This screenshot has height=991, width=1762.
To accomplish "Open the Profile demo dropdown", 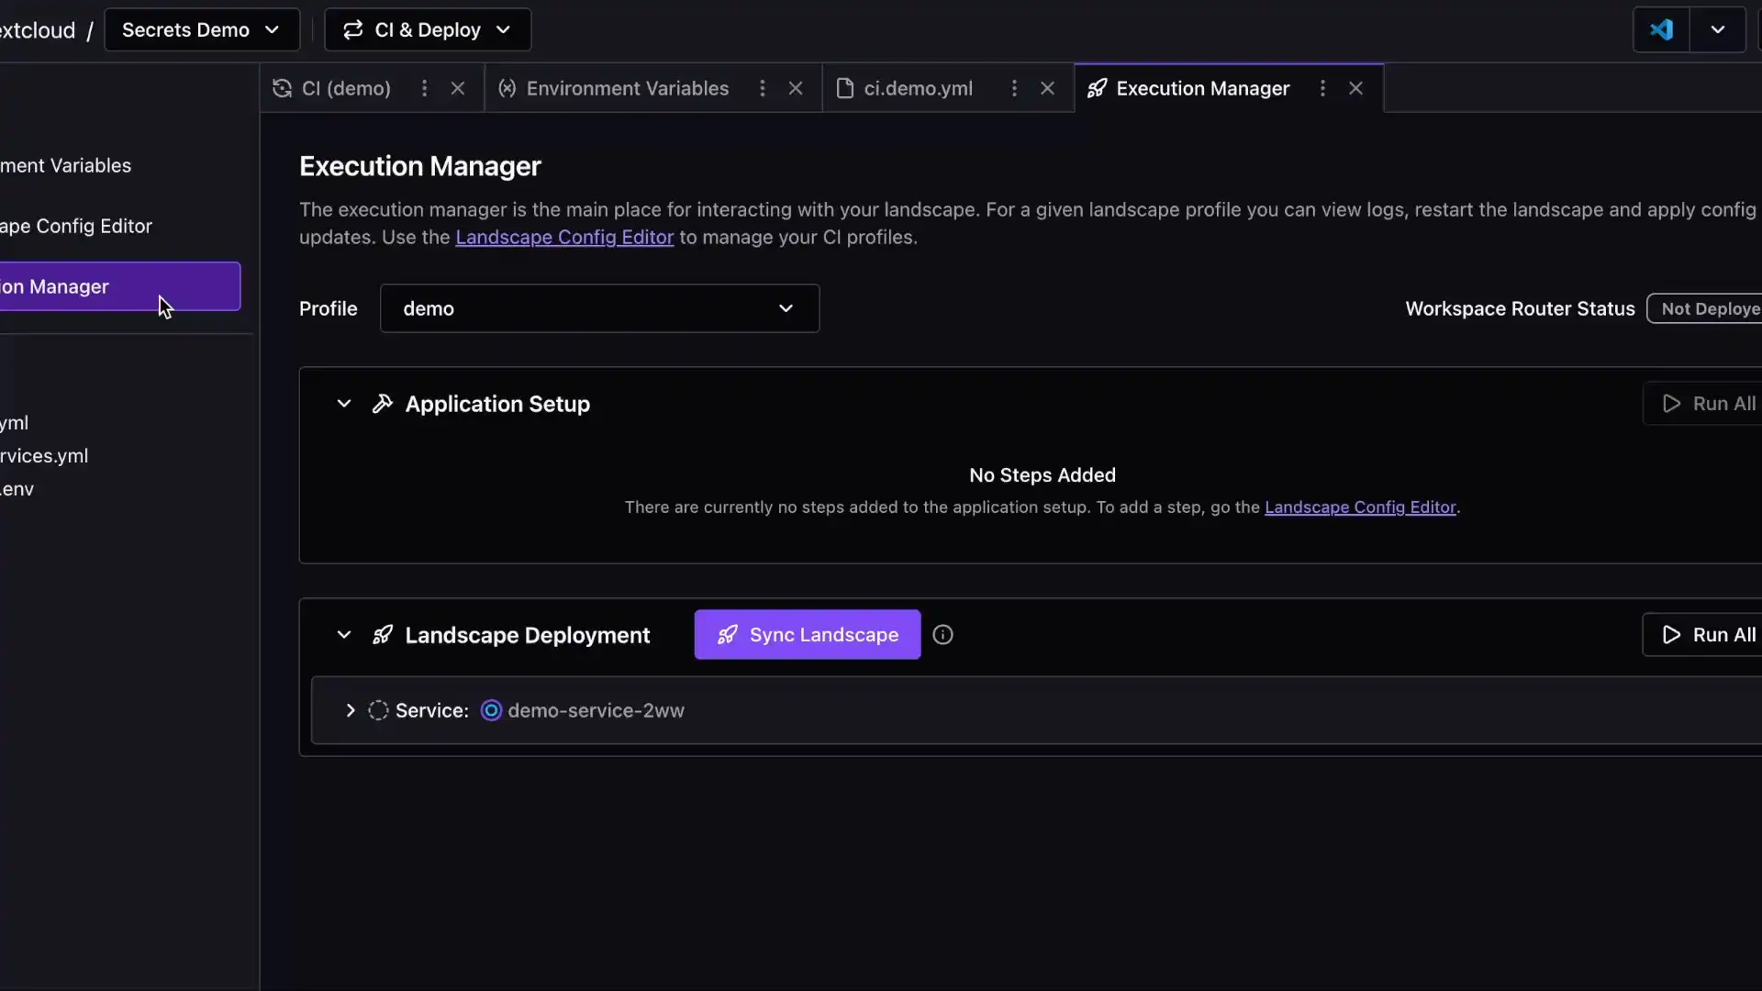I will 599,308.
